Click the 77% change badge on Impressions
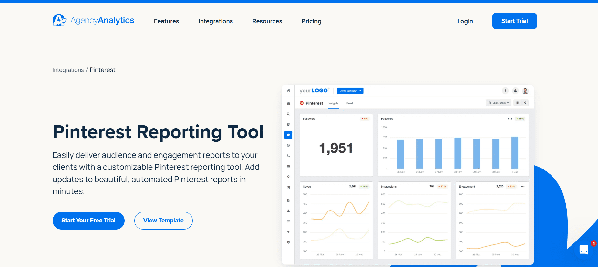Image resolution: width=598 pixels, height=267 pixels. pos(442,187)
